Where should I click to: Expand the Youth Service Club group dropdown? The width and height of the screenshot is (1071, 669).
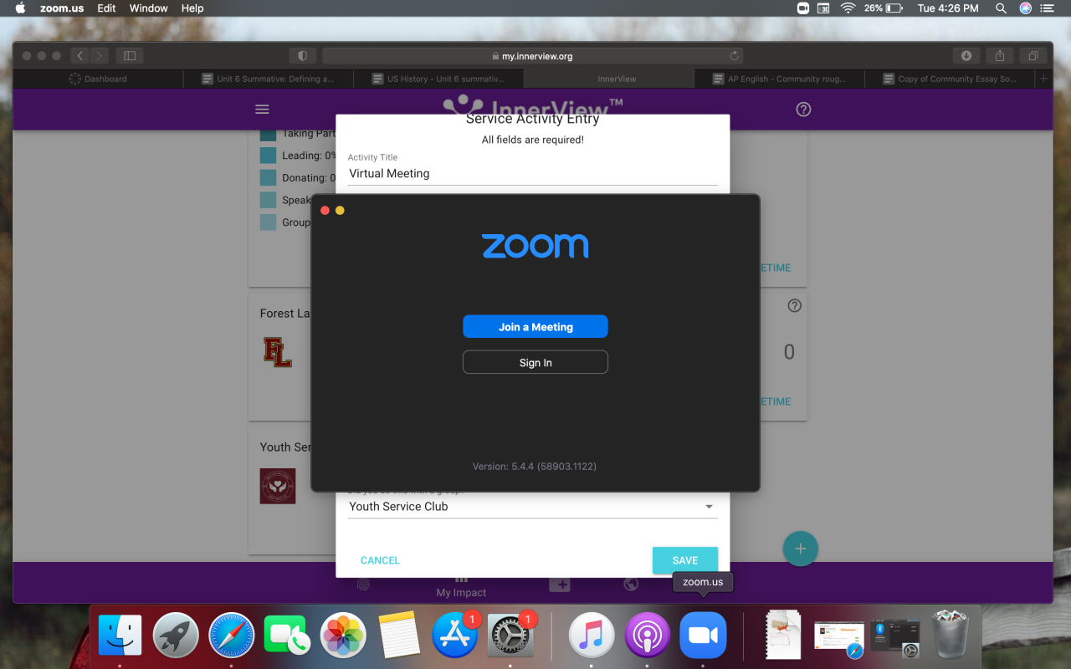tap(532, 507)
